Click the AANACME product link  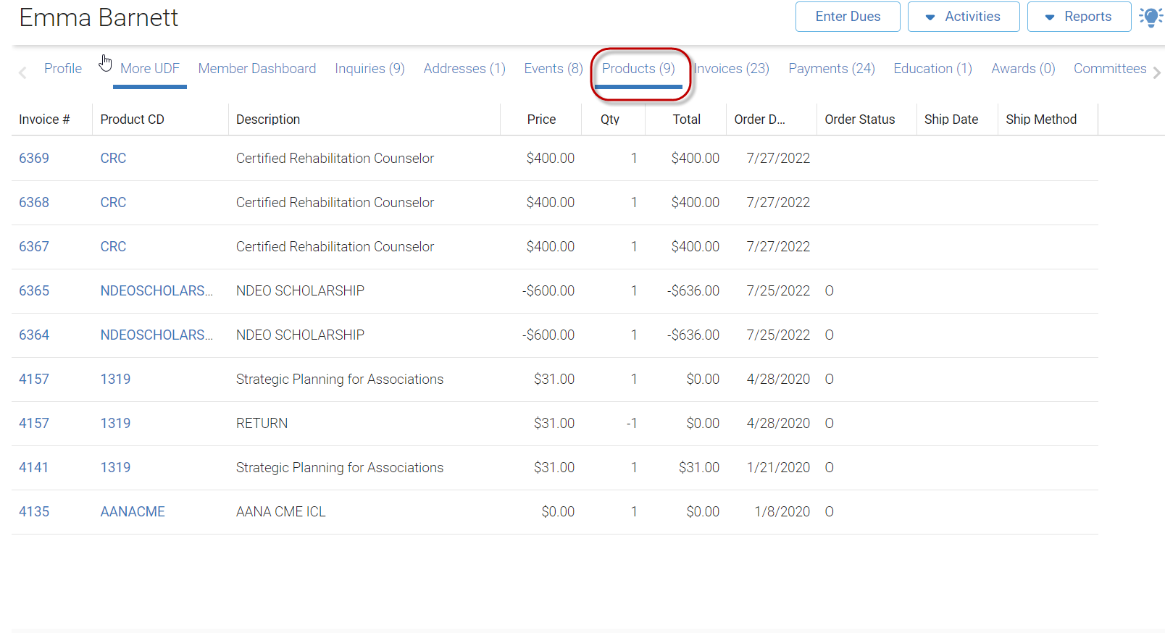click(x=133, y=512)
